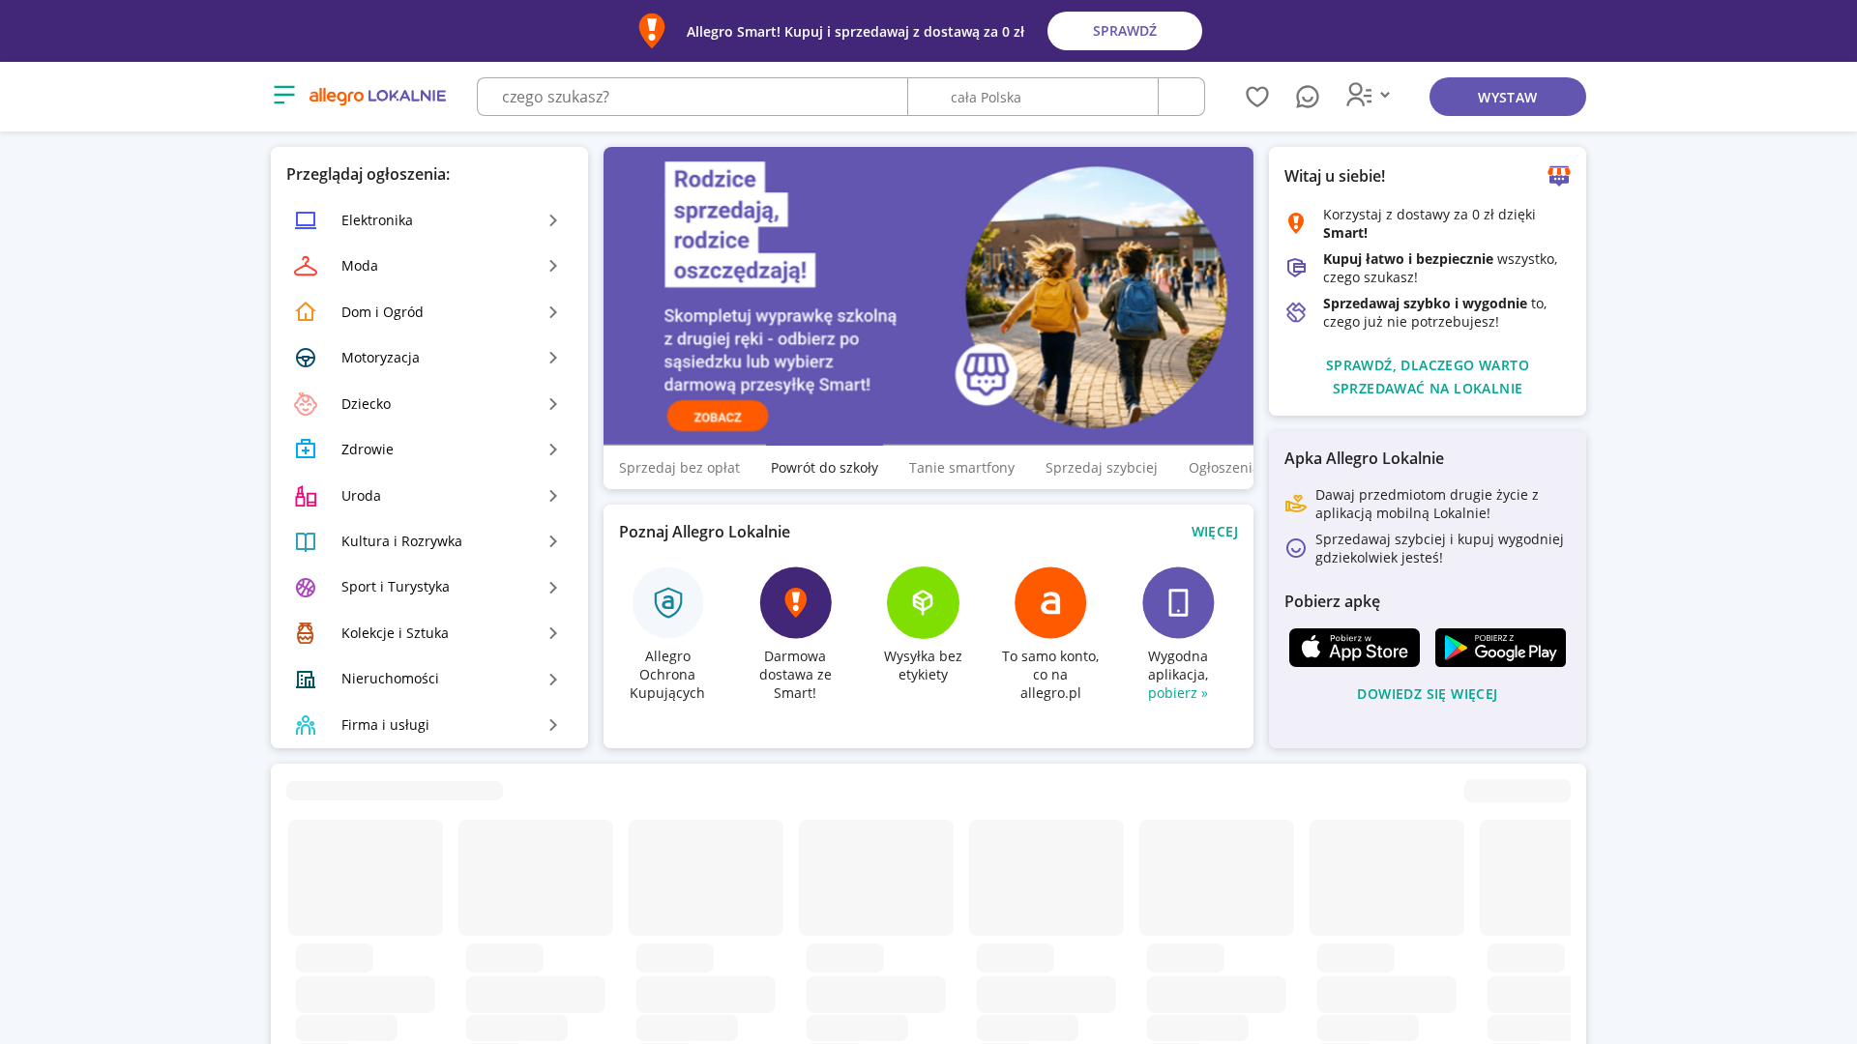The image size is (1857, 1044).
Task: Click the WYSTAW button
Action: tap(1507, 97)
